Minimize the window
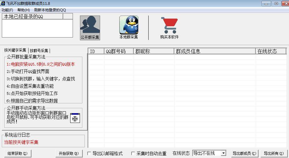 [x=266, y=3]
